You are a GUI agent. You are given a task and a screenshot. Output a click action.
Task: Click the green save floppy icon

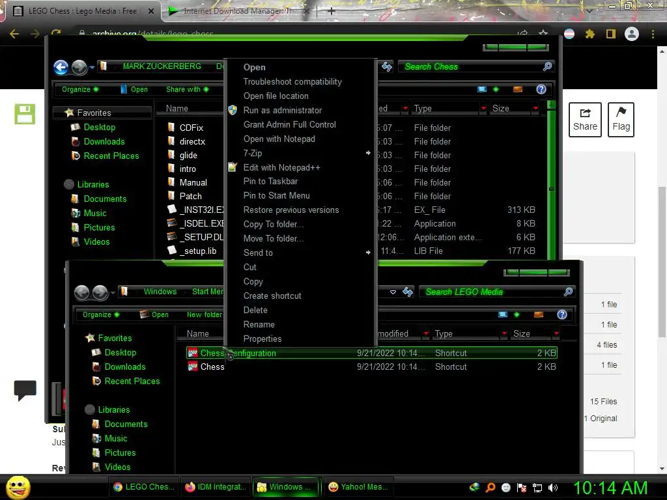point(25,114)
